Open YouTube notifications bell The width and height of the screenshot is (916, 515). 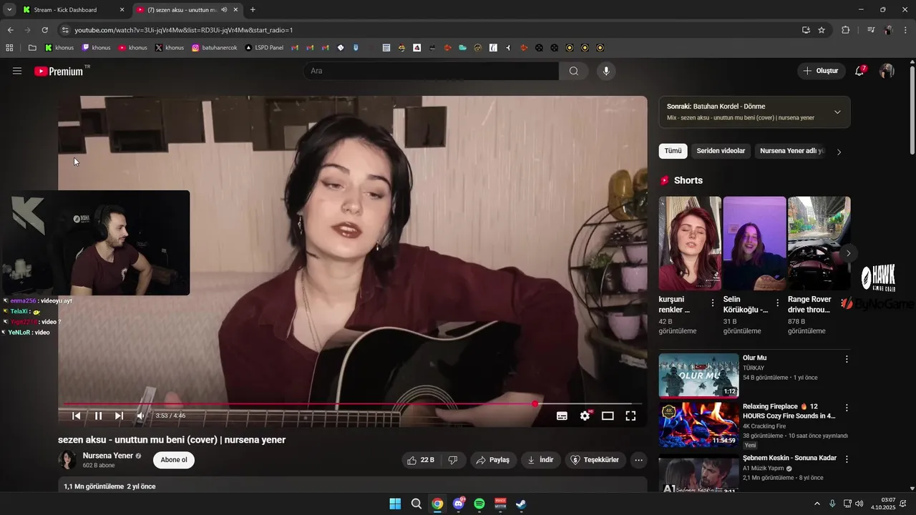coord(860,71)
